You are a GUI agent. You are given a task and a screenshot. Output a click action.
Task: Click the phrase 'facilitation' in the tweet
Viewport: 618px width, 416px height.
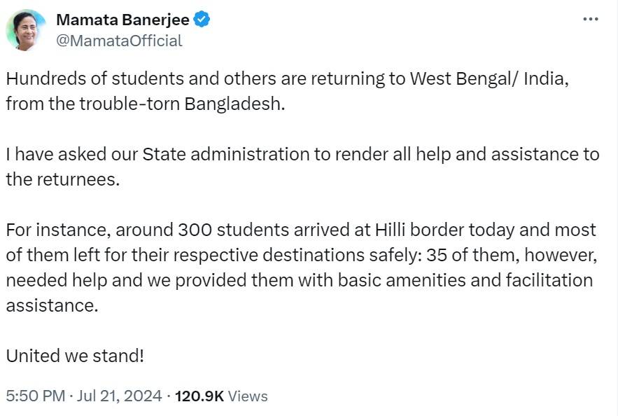546,280
